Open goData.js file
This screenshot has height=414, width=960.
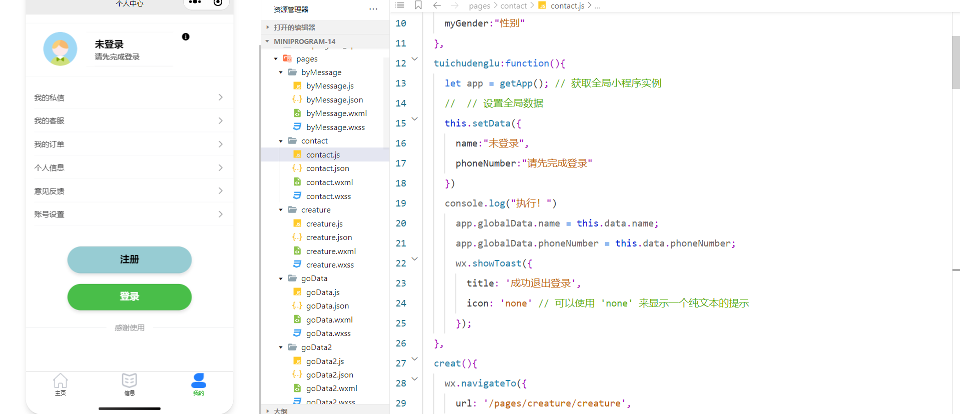(x=323, y=292)
